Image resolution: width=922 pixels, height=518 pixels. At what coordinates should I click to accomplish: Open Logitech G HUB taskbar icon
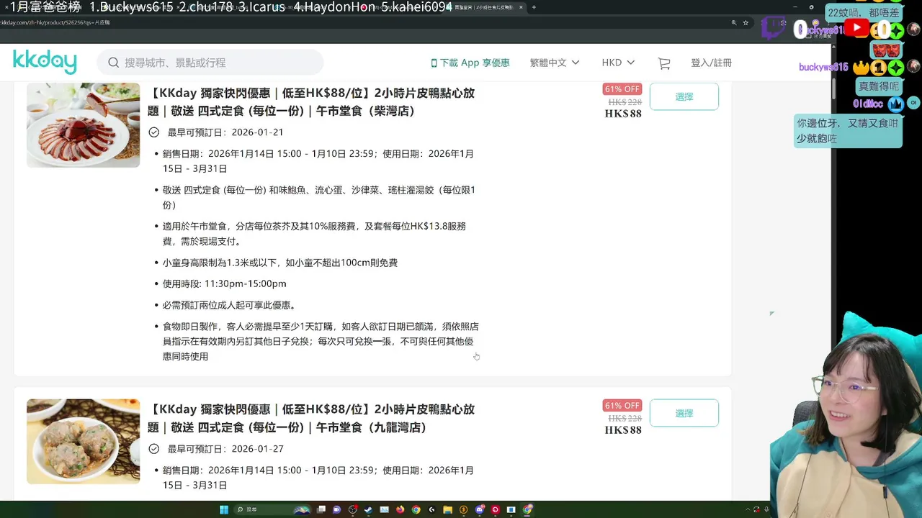click(431, 509)
